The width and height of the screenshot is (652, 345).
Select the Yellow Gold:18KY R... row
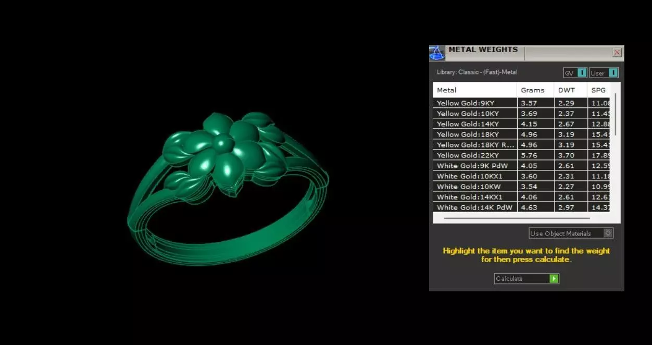521,145
